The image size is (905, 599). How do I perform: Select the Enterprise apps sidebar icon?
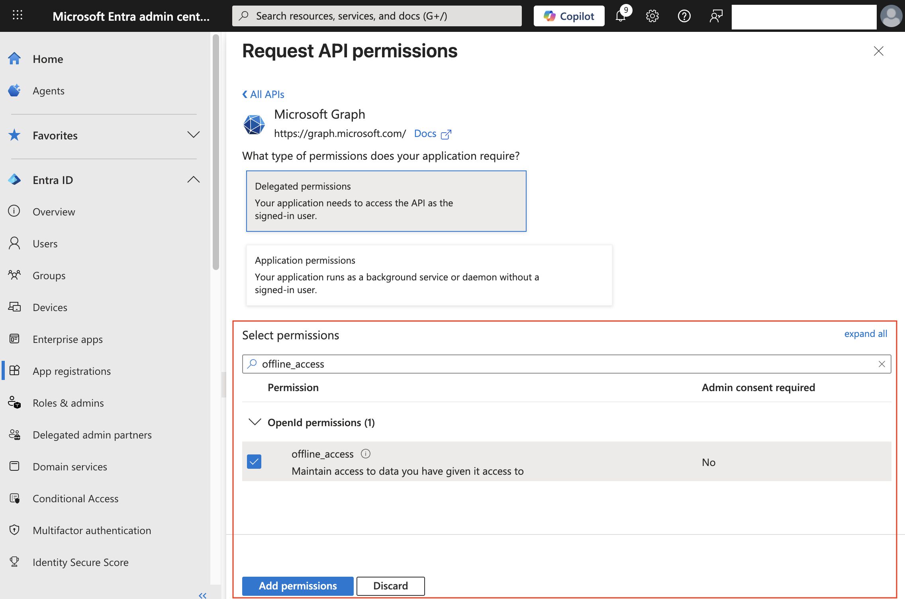[x=14, y=339]
